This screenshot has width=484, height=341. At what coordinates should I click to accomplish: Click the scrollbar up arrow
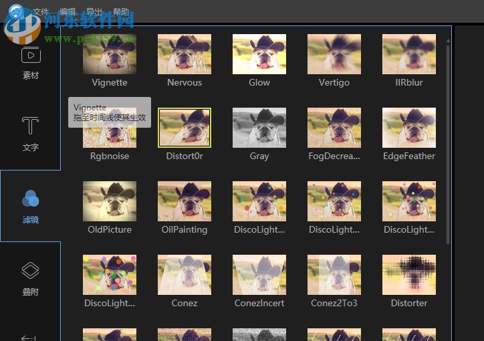(448, 40)
